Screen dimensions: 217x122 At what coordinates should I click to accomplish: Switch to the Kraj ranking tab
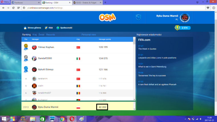[x=35, y=35]
